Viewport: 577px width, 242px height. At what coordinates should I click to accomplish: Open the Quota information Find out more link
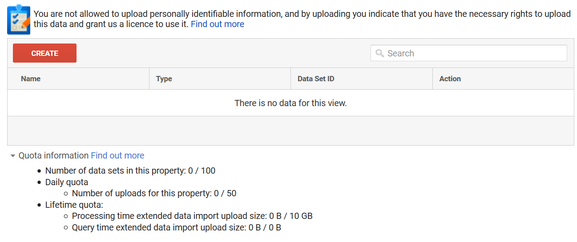pyautogui.click(x=117, y=155)
